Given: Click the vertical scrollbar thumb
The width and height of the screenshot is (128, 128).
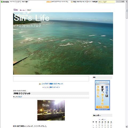Looking at the screenshot, I should click(127, 11).
